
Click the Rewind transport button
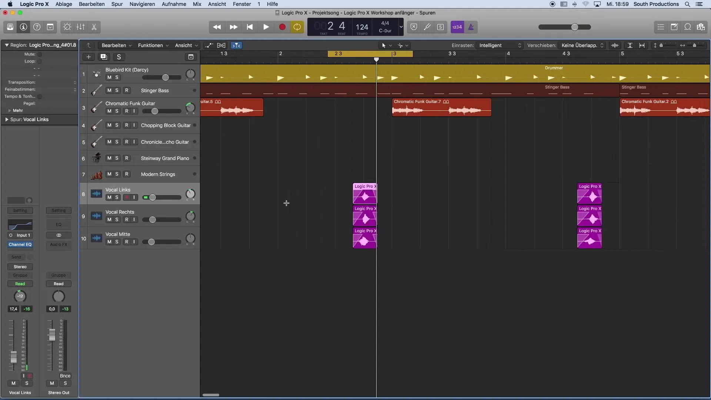[x=217, y=27]
